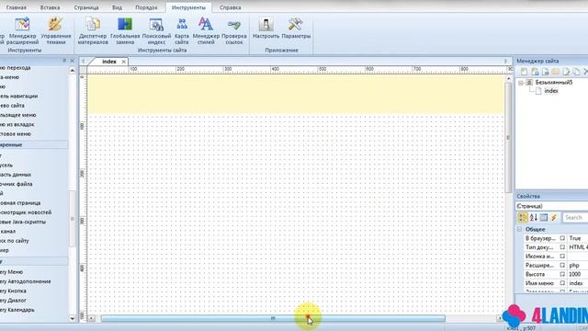Select the Инструменты ribbon tab
The height and width of the screenshot is (331, 588).
pos(188,7)
